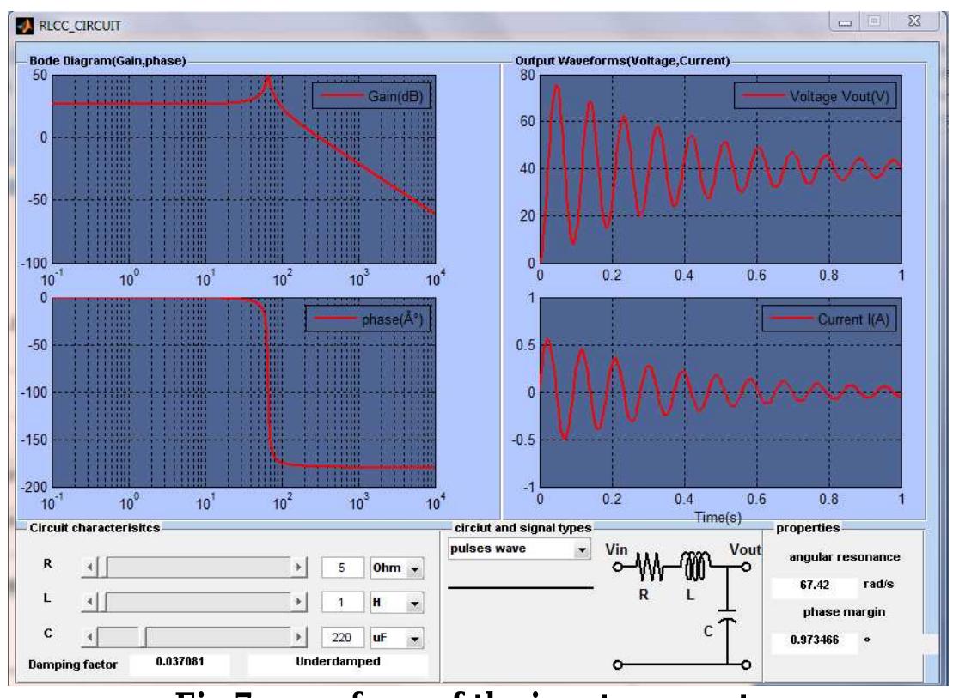Click the C slider left arrow
Screen dimensions: 953x698
click(x=89, y=637)
